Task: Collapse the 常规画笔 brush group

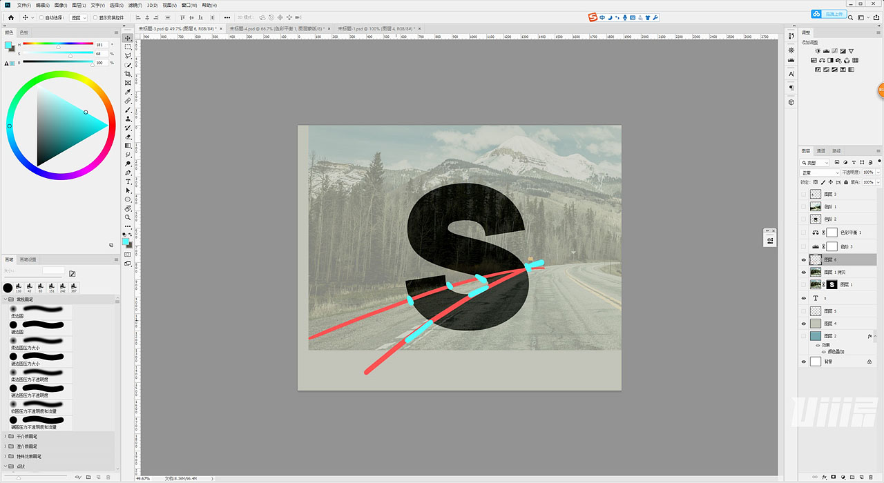Action: [x=7, y=299]
